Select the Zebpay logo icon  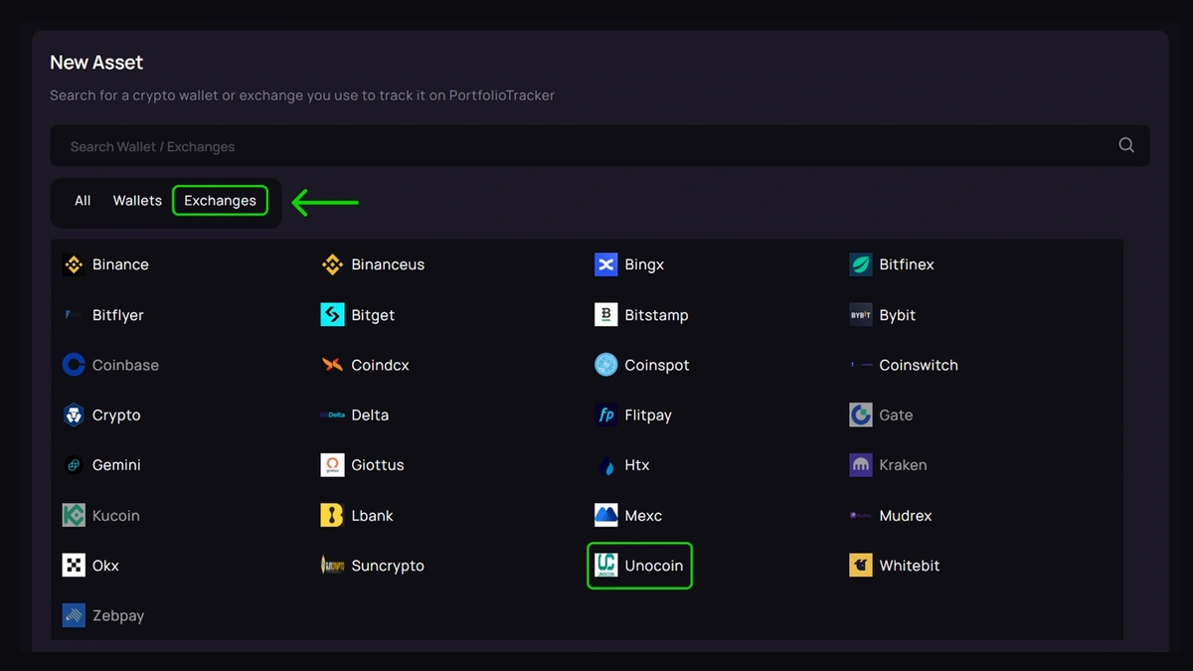pos(74,615)
